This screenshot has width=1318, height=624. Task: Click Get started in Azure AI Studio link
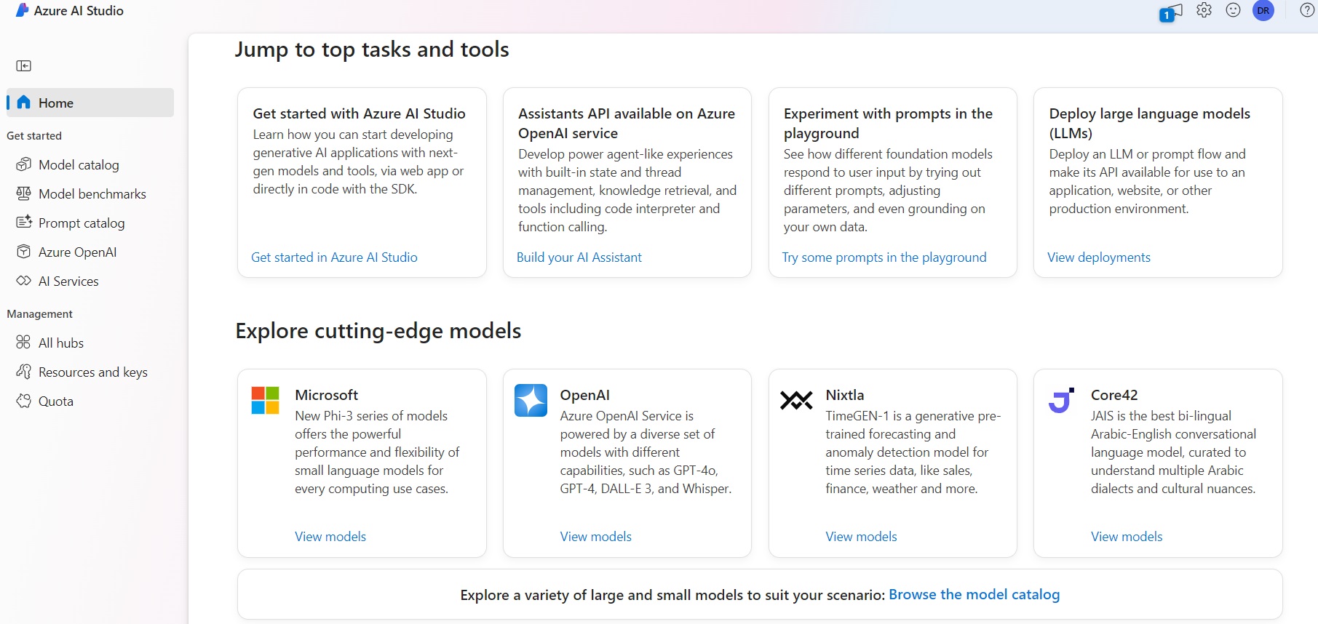[334, 257]
